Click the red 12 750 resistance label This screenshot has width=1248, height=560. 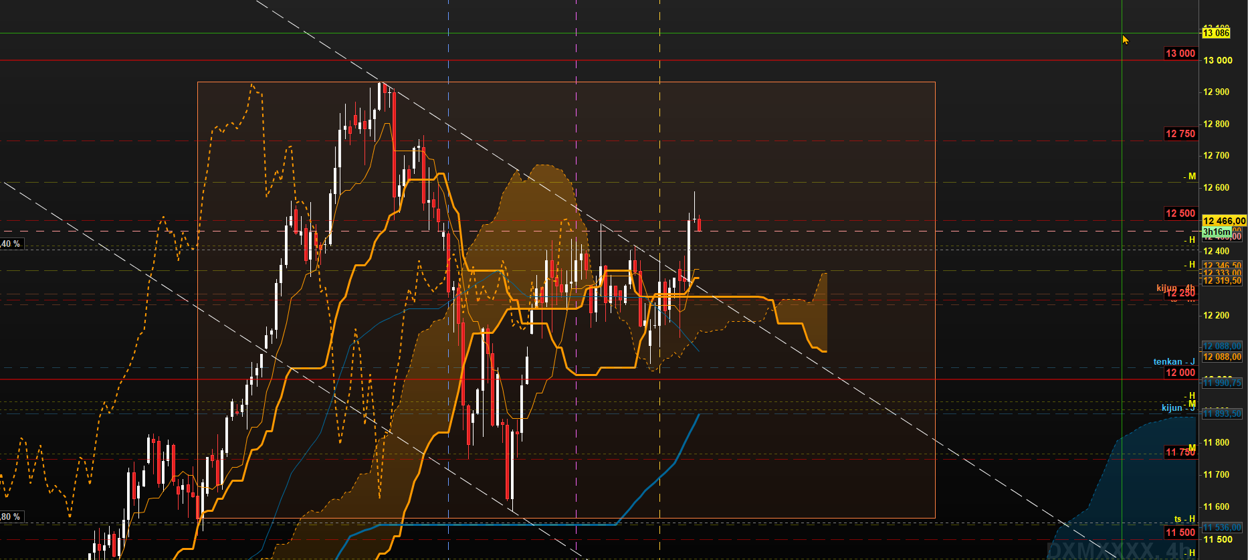coord(1180,134)
